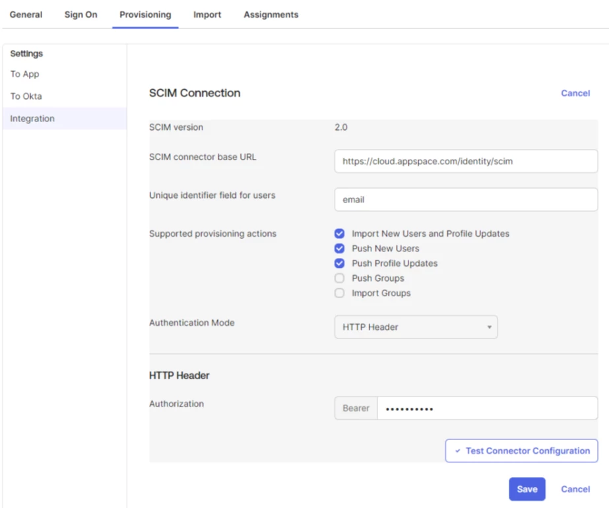Open the Authentication Mode dropdown
609x508 pixels.
click(x=416, y=327)
